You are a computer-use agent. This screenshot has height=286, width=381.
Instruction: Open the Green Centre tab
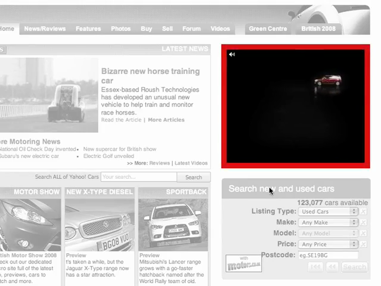(268, 29)
